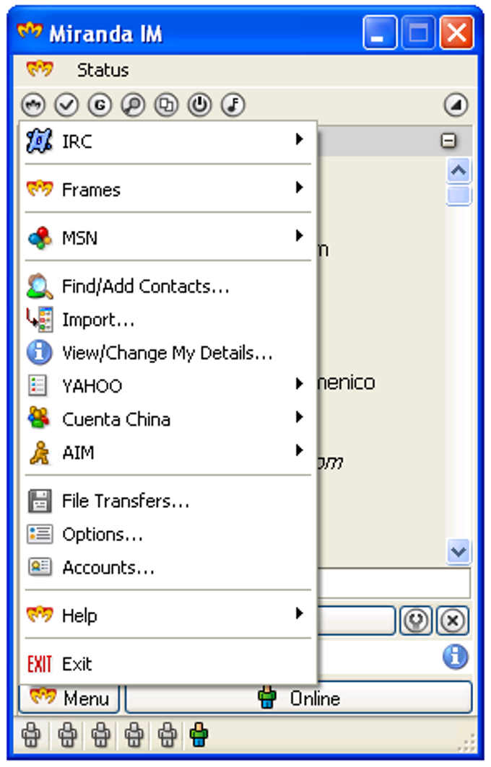491x767 pixels.
Task: Click the triangle button at toolbar right
Action: 456,105
